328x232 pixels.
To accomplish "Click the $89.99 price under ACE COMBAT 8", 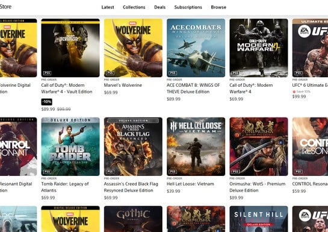I will [x=173, y=99].
